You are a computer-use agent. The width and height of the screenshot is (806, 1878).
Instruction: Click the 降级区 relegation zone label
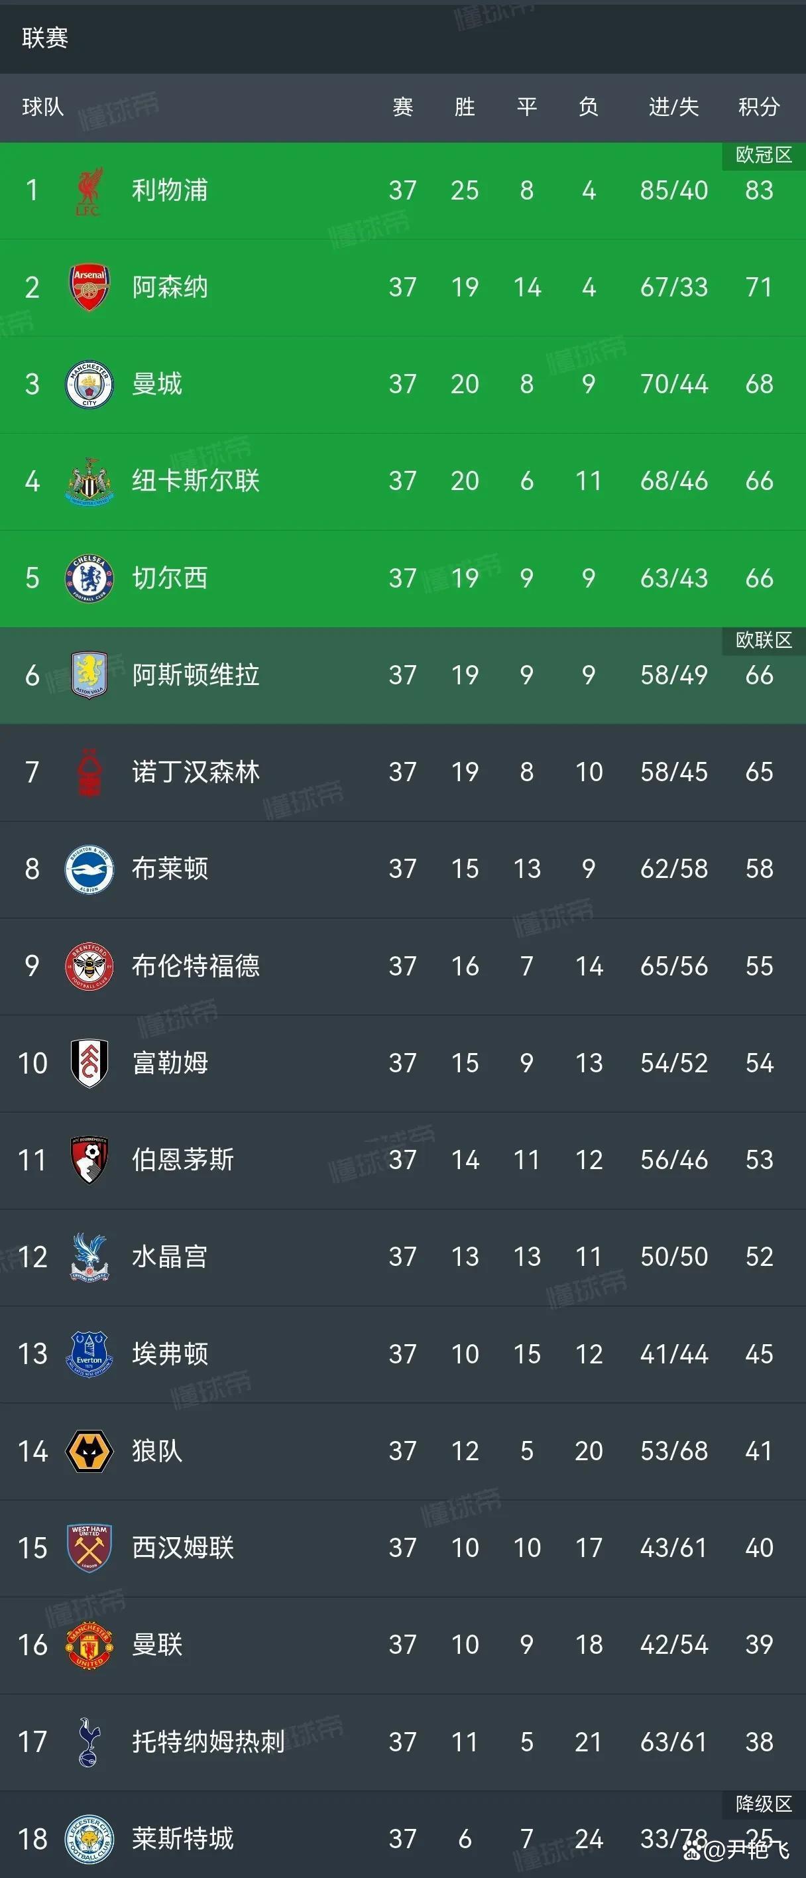click(x=763, y=1804)
